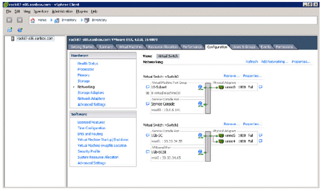The image size is (322, 191).
Task: Open DNS and Routing under Software
Action: (x=90, y=134)
